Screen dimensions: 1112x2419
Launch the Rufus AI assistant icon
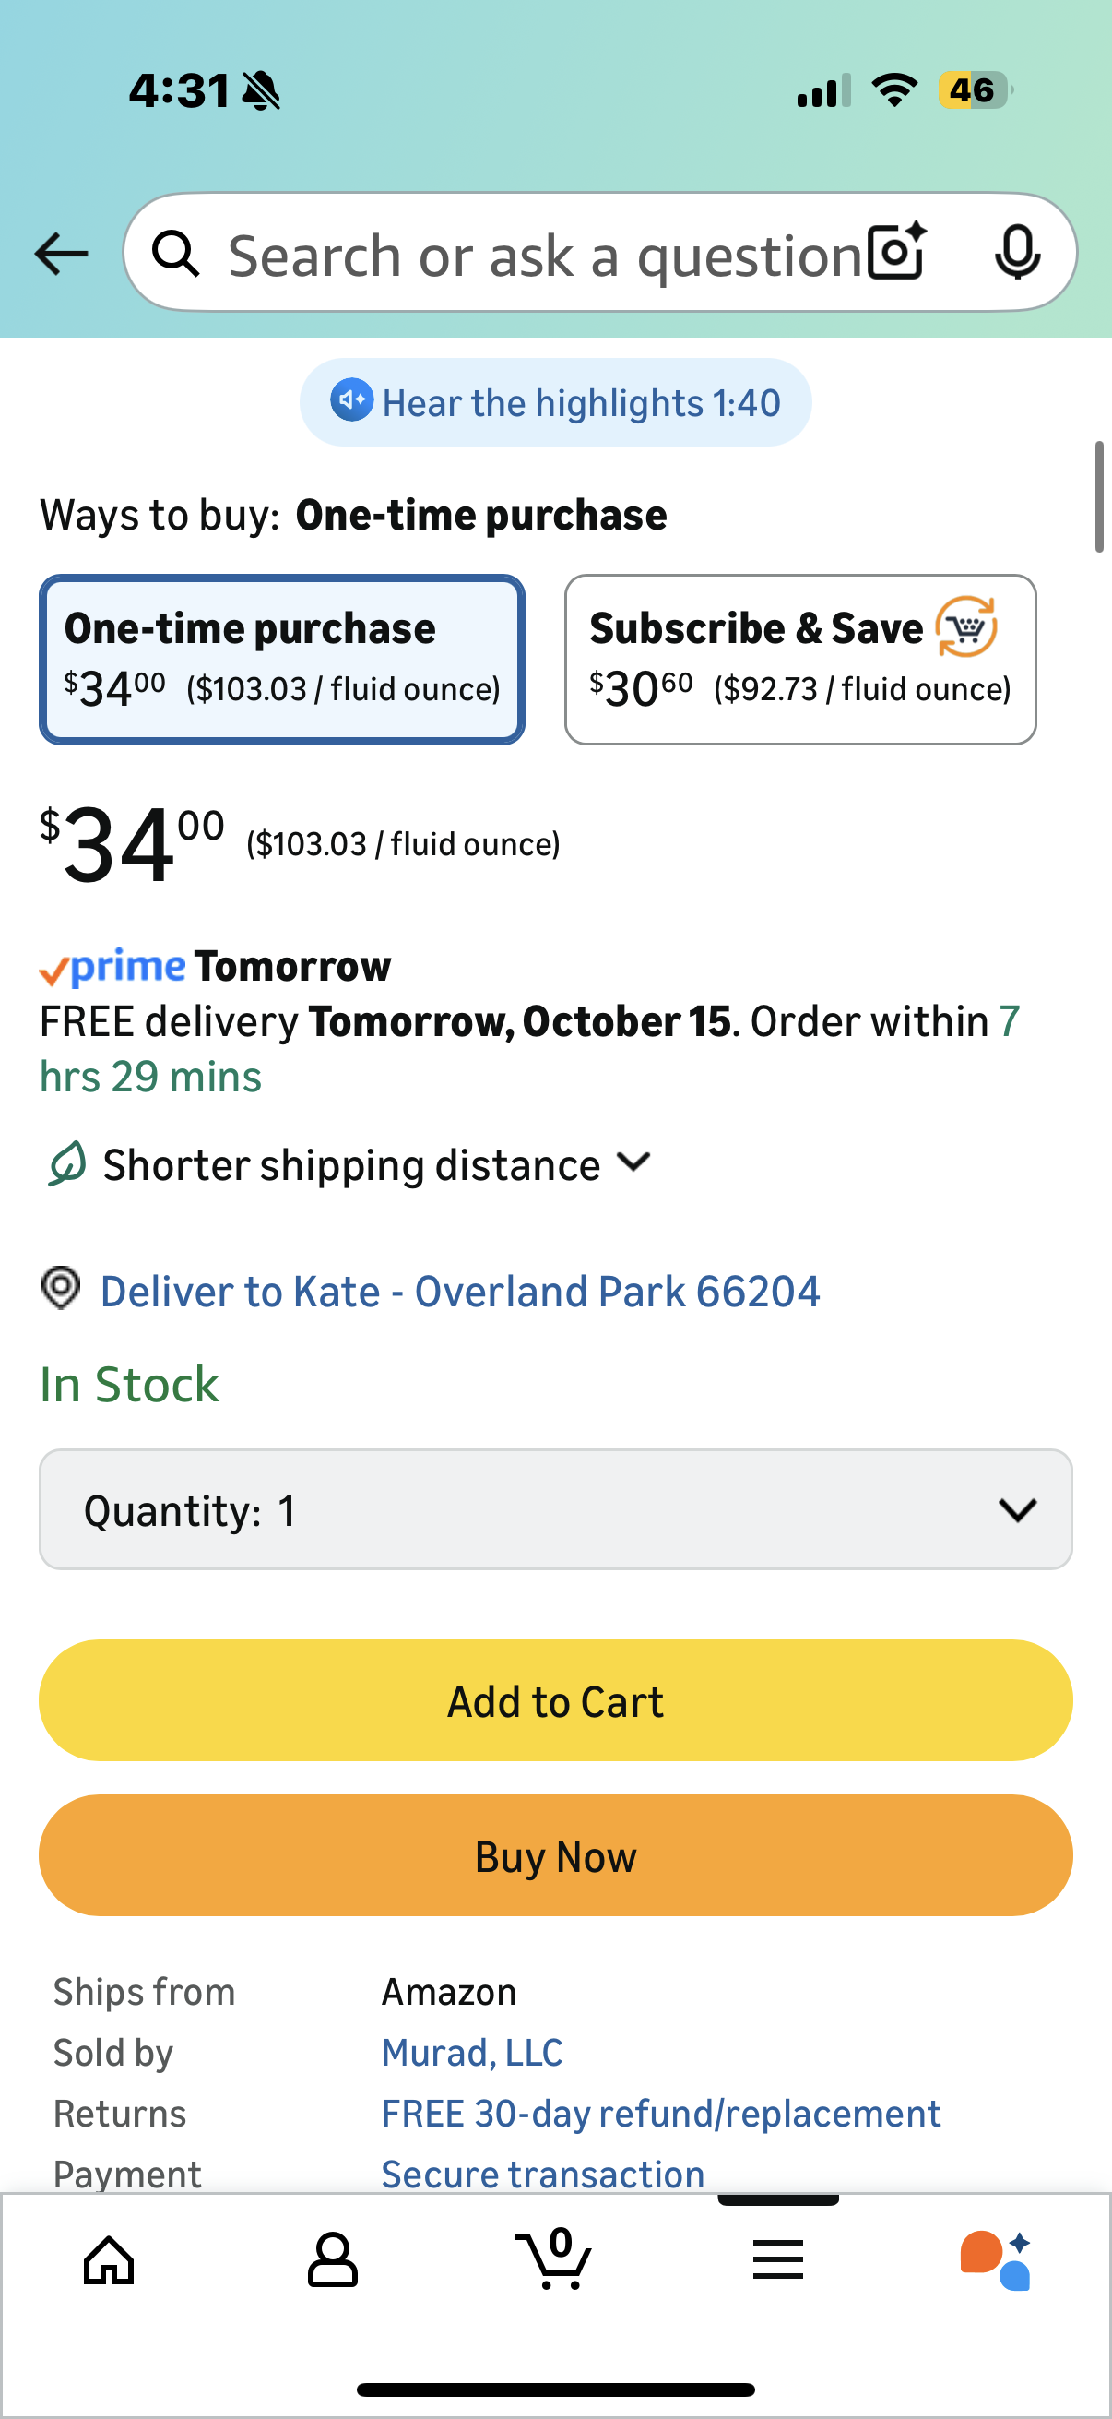pos(996,2259)
